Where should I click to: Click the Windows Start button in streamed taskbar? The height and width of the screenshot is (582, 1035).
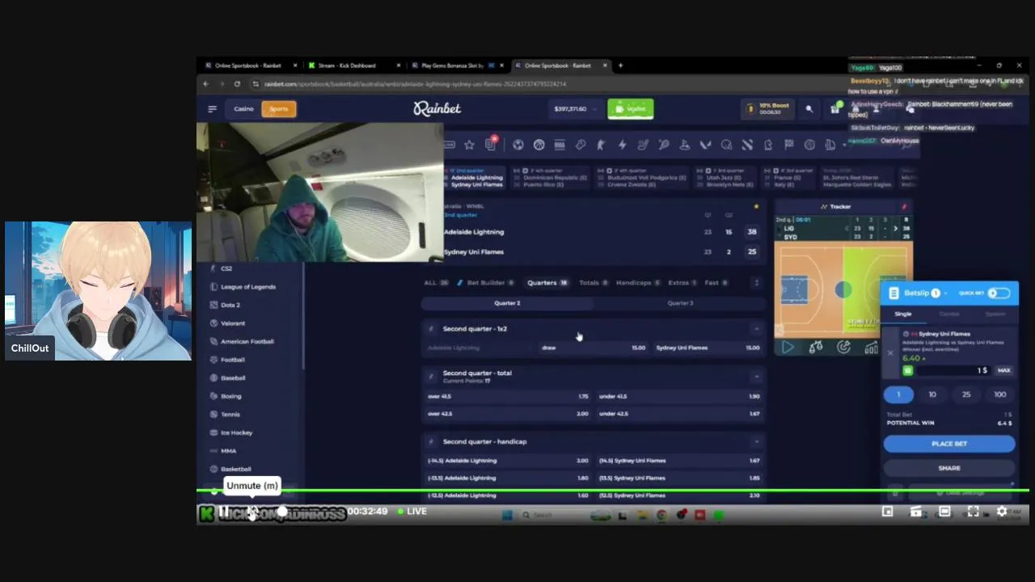tap(508, 515)
